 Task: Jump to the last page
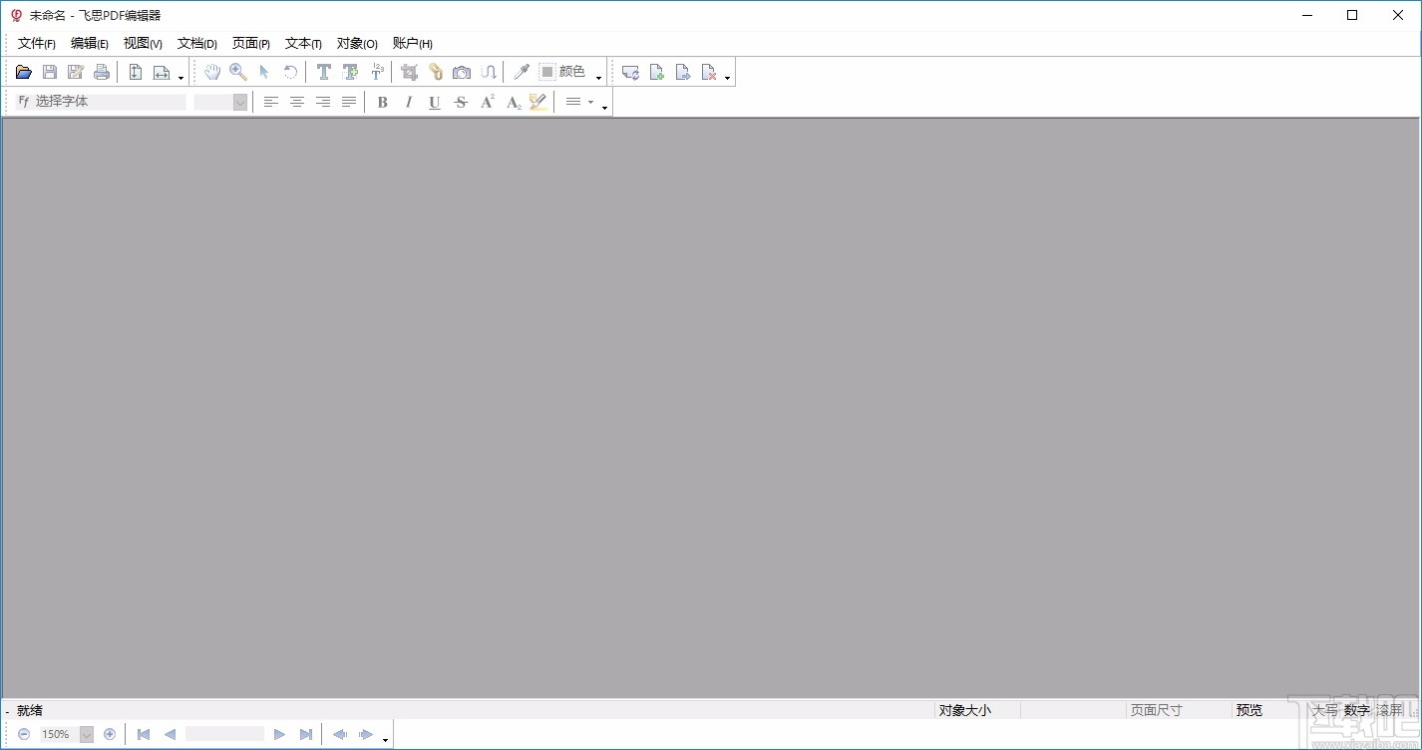click(306, 734)
